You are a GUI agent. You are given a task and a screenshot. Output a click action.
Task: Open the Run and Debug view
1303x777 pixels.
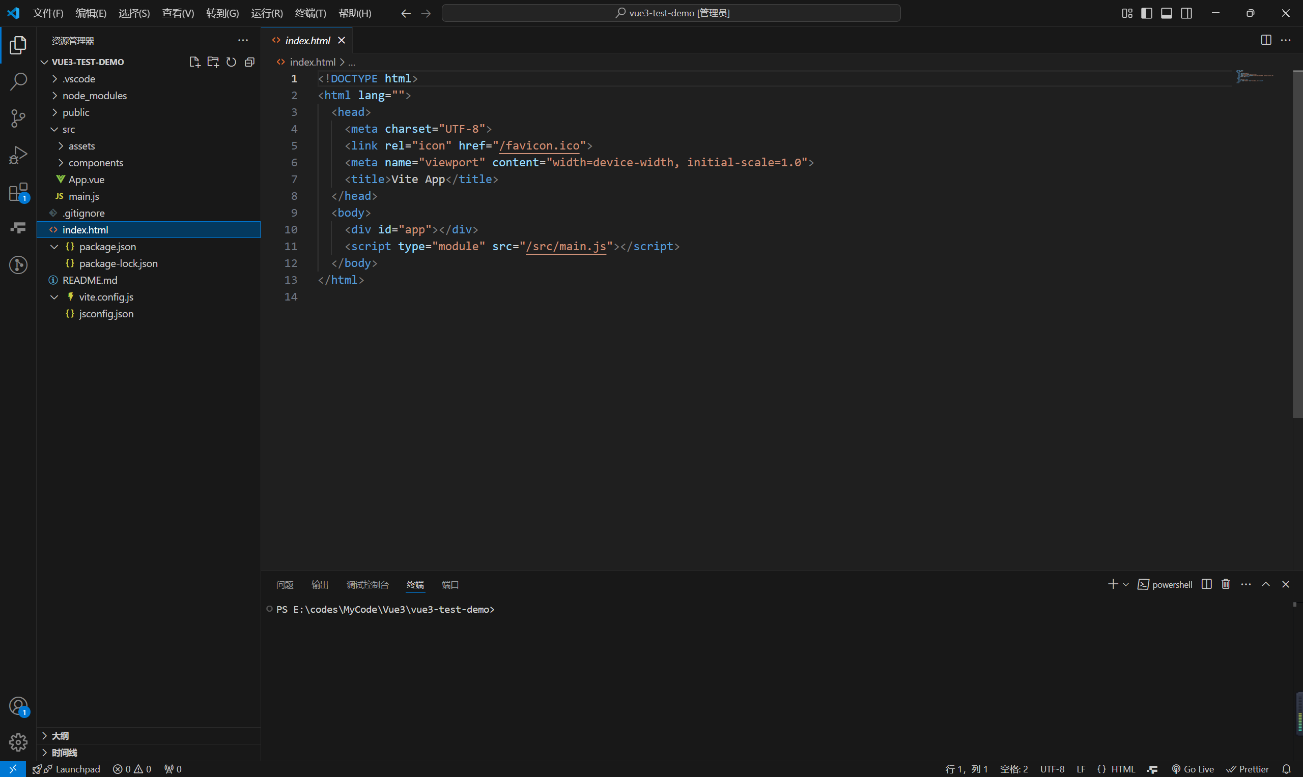pyautogui.click(x=18, y=155)
